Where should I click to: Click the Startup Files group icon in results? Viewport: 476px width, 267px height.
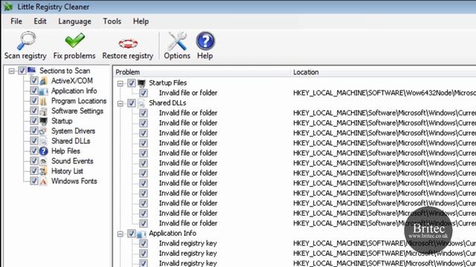tap(141, 83)
